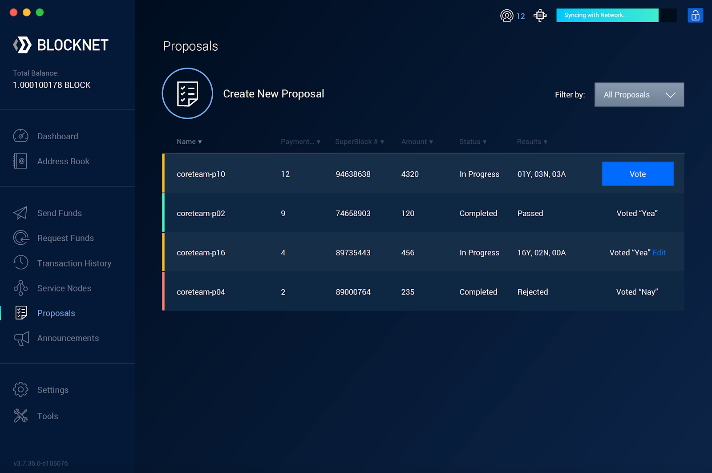Click the Address Book icon
This screenshot has width=712, height=473.
pos(20,161)
